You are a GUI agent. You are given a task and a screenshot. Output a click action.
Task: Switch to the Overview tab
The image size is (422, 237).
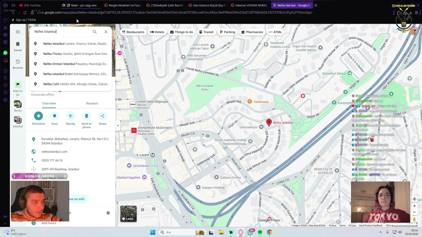coord(49,103)
